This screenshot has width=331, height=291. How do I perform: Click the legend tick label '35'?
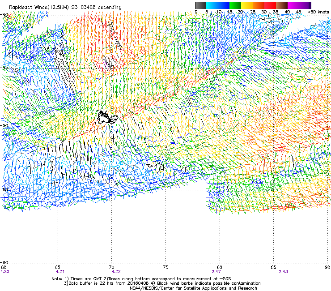click(276, 12)
